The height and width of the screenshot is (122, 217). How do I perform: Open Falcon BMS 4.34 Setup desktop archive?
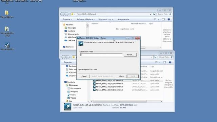pyautogui.click(x=7, y=31)
